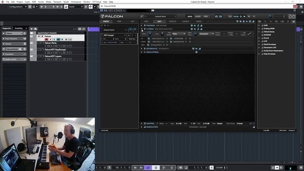Select the MAIN view button

(x=190, y=17)
